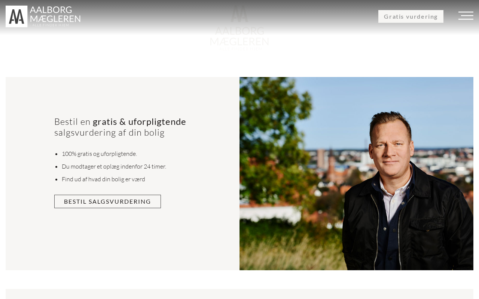Click the Alle finder hjem tagline under logo
This screenshot has height=299, width=479.
[51, 25]
